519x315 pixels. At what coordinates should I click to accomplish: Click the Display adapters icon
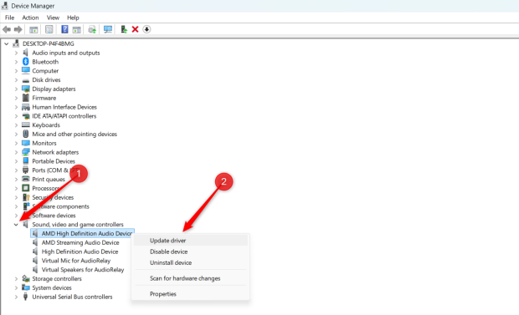coord(25,89)
